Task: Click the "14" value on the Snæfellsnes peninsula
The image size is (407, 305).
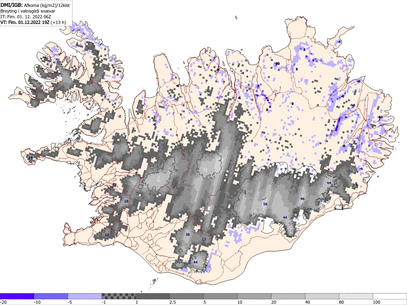Action: pyautogui.click(x=31, y=158)
